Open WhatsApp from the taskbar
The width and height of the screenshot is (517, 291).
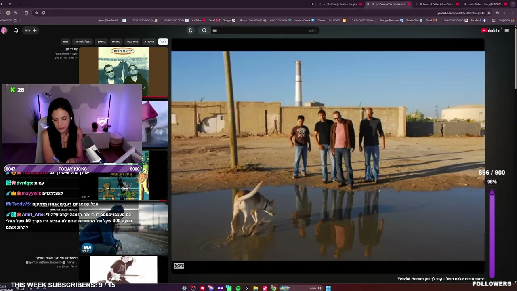pyautogui.click(x=229, y=288)
